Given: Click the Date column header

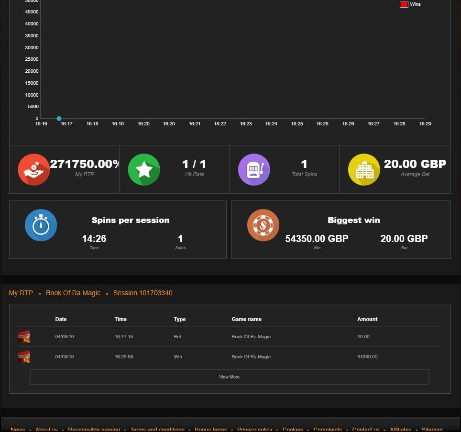Looking at the screenshot, I should [61, 319].
